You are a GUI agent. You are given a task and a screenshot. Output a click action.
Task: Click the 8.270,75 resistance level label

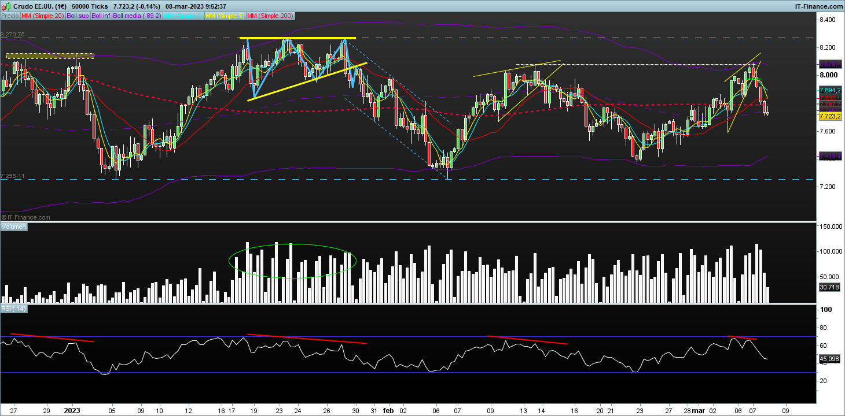12,35
